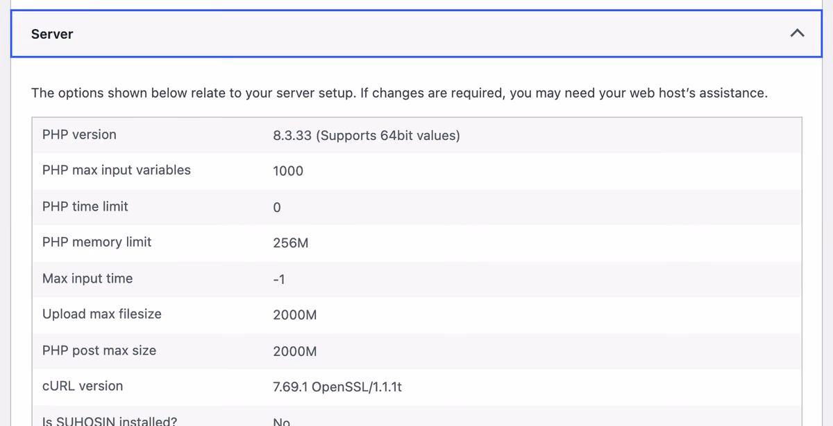The image size is (833, 426).
Task: Collapse the Server section with the chevron
Action: click(x=797, y=33)
